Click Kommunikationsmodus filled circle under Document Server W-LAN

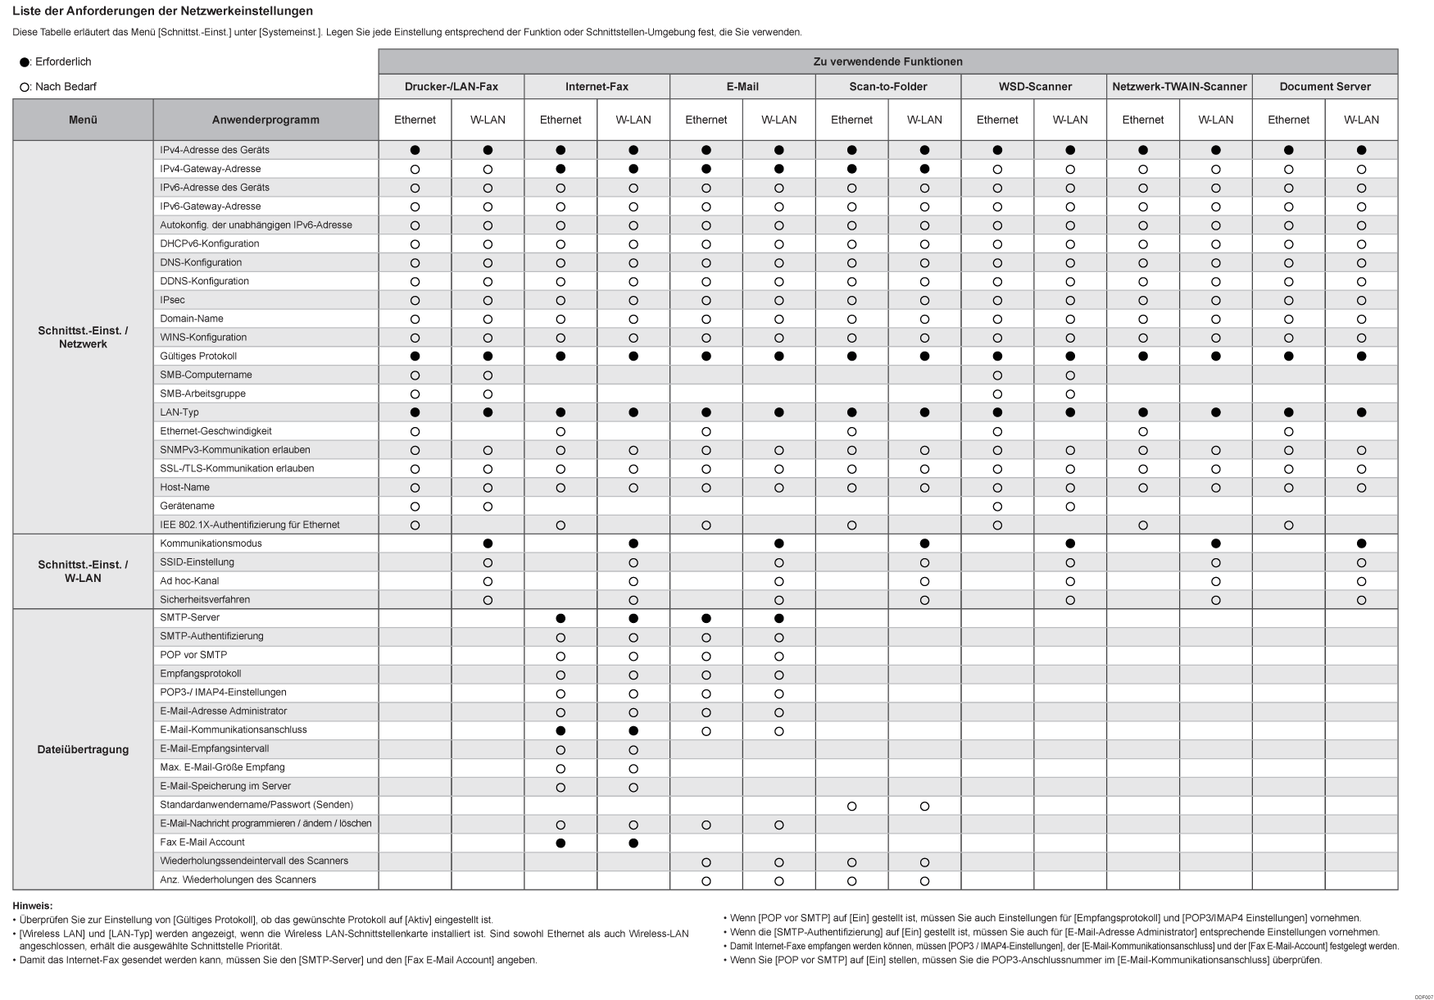1361,543
